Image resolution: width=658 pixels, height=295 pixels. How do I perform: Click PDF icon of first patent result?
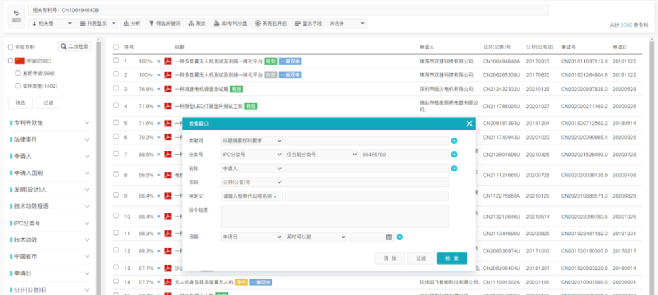point(168,61)
